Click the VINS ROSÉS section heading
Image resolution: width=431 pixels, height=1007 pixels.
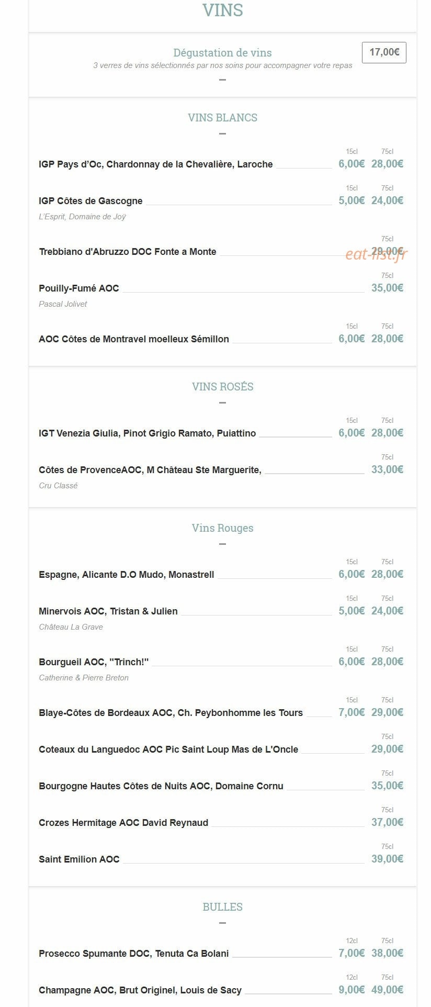pyautogui.click(x=222, y=387)
